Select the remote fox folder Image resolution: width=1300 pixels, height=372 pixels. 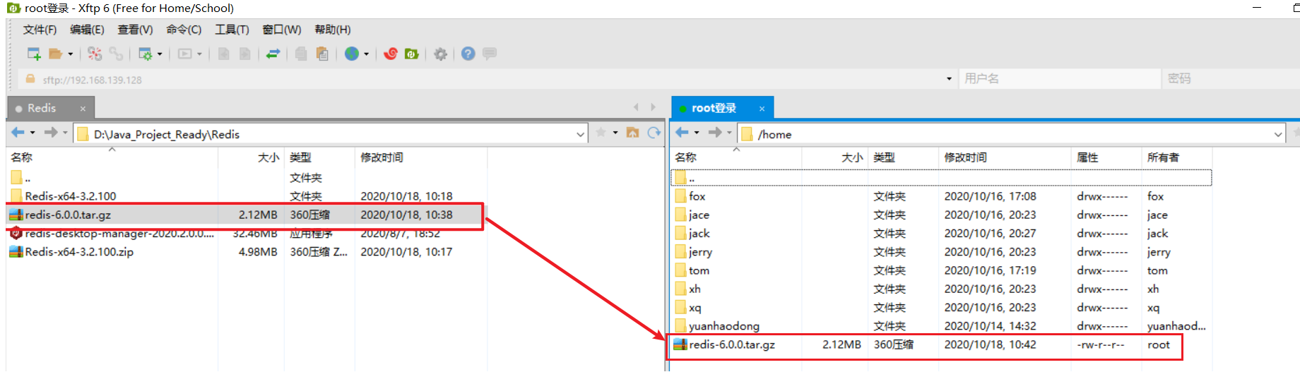[941, 196]
